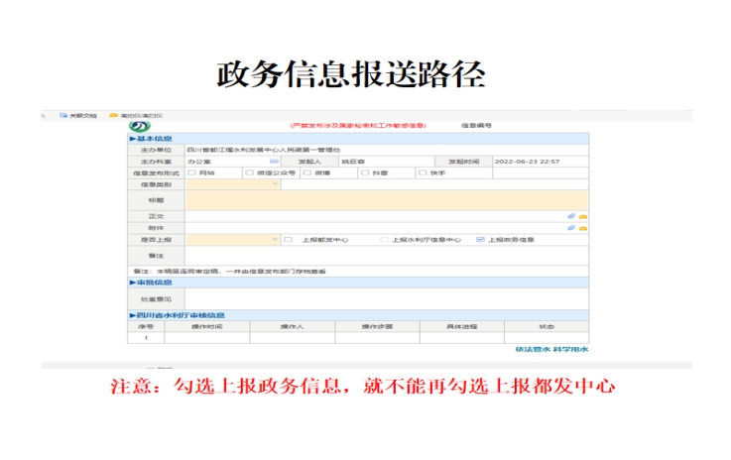The width and height of the screenshot is (731, 460).
Task: Click the paperclip icon in 正文 row
Action: coord(571,216)
